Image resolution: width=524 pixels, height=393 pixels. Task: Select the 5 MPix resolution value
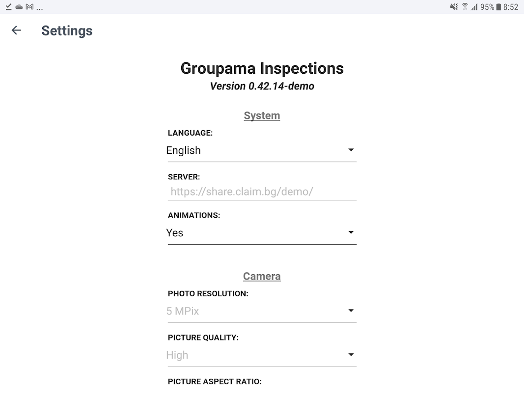coord(183,311)
